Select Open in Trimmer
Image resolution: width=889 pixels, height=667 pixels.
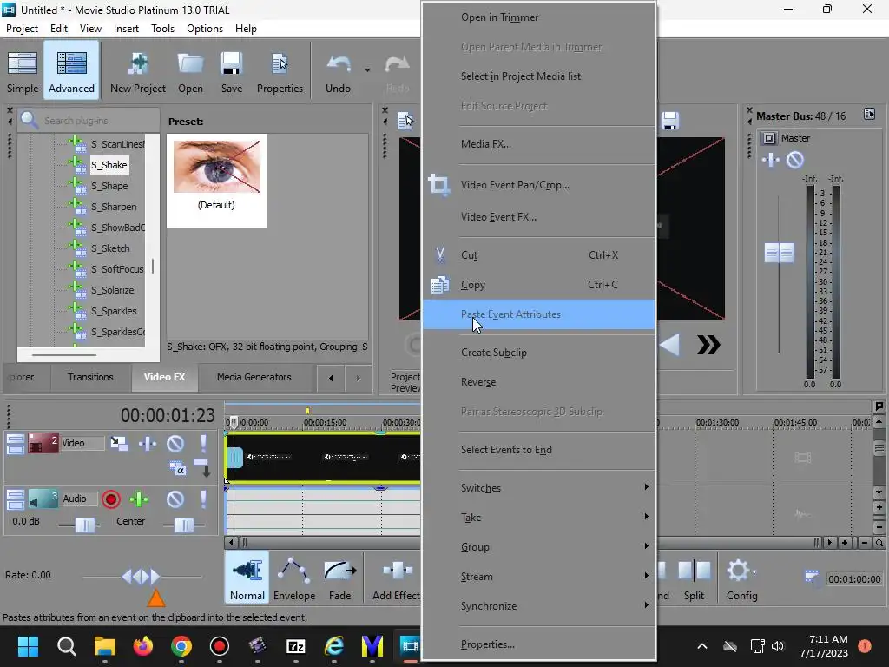click(x=538, y=17)
